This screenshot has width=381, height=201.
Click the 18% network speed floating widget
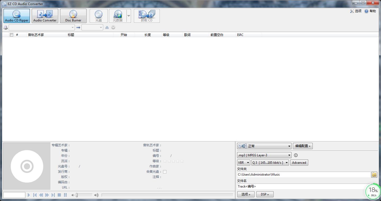point(373,191)
